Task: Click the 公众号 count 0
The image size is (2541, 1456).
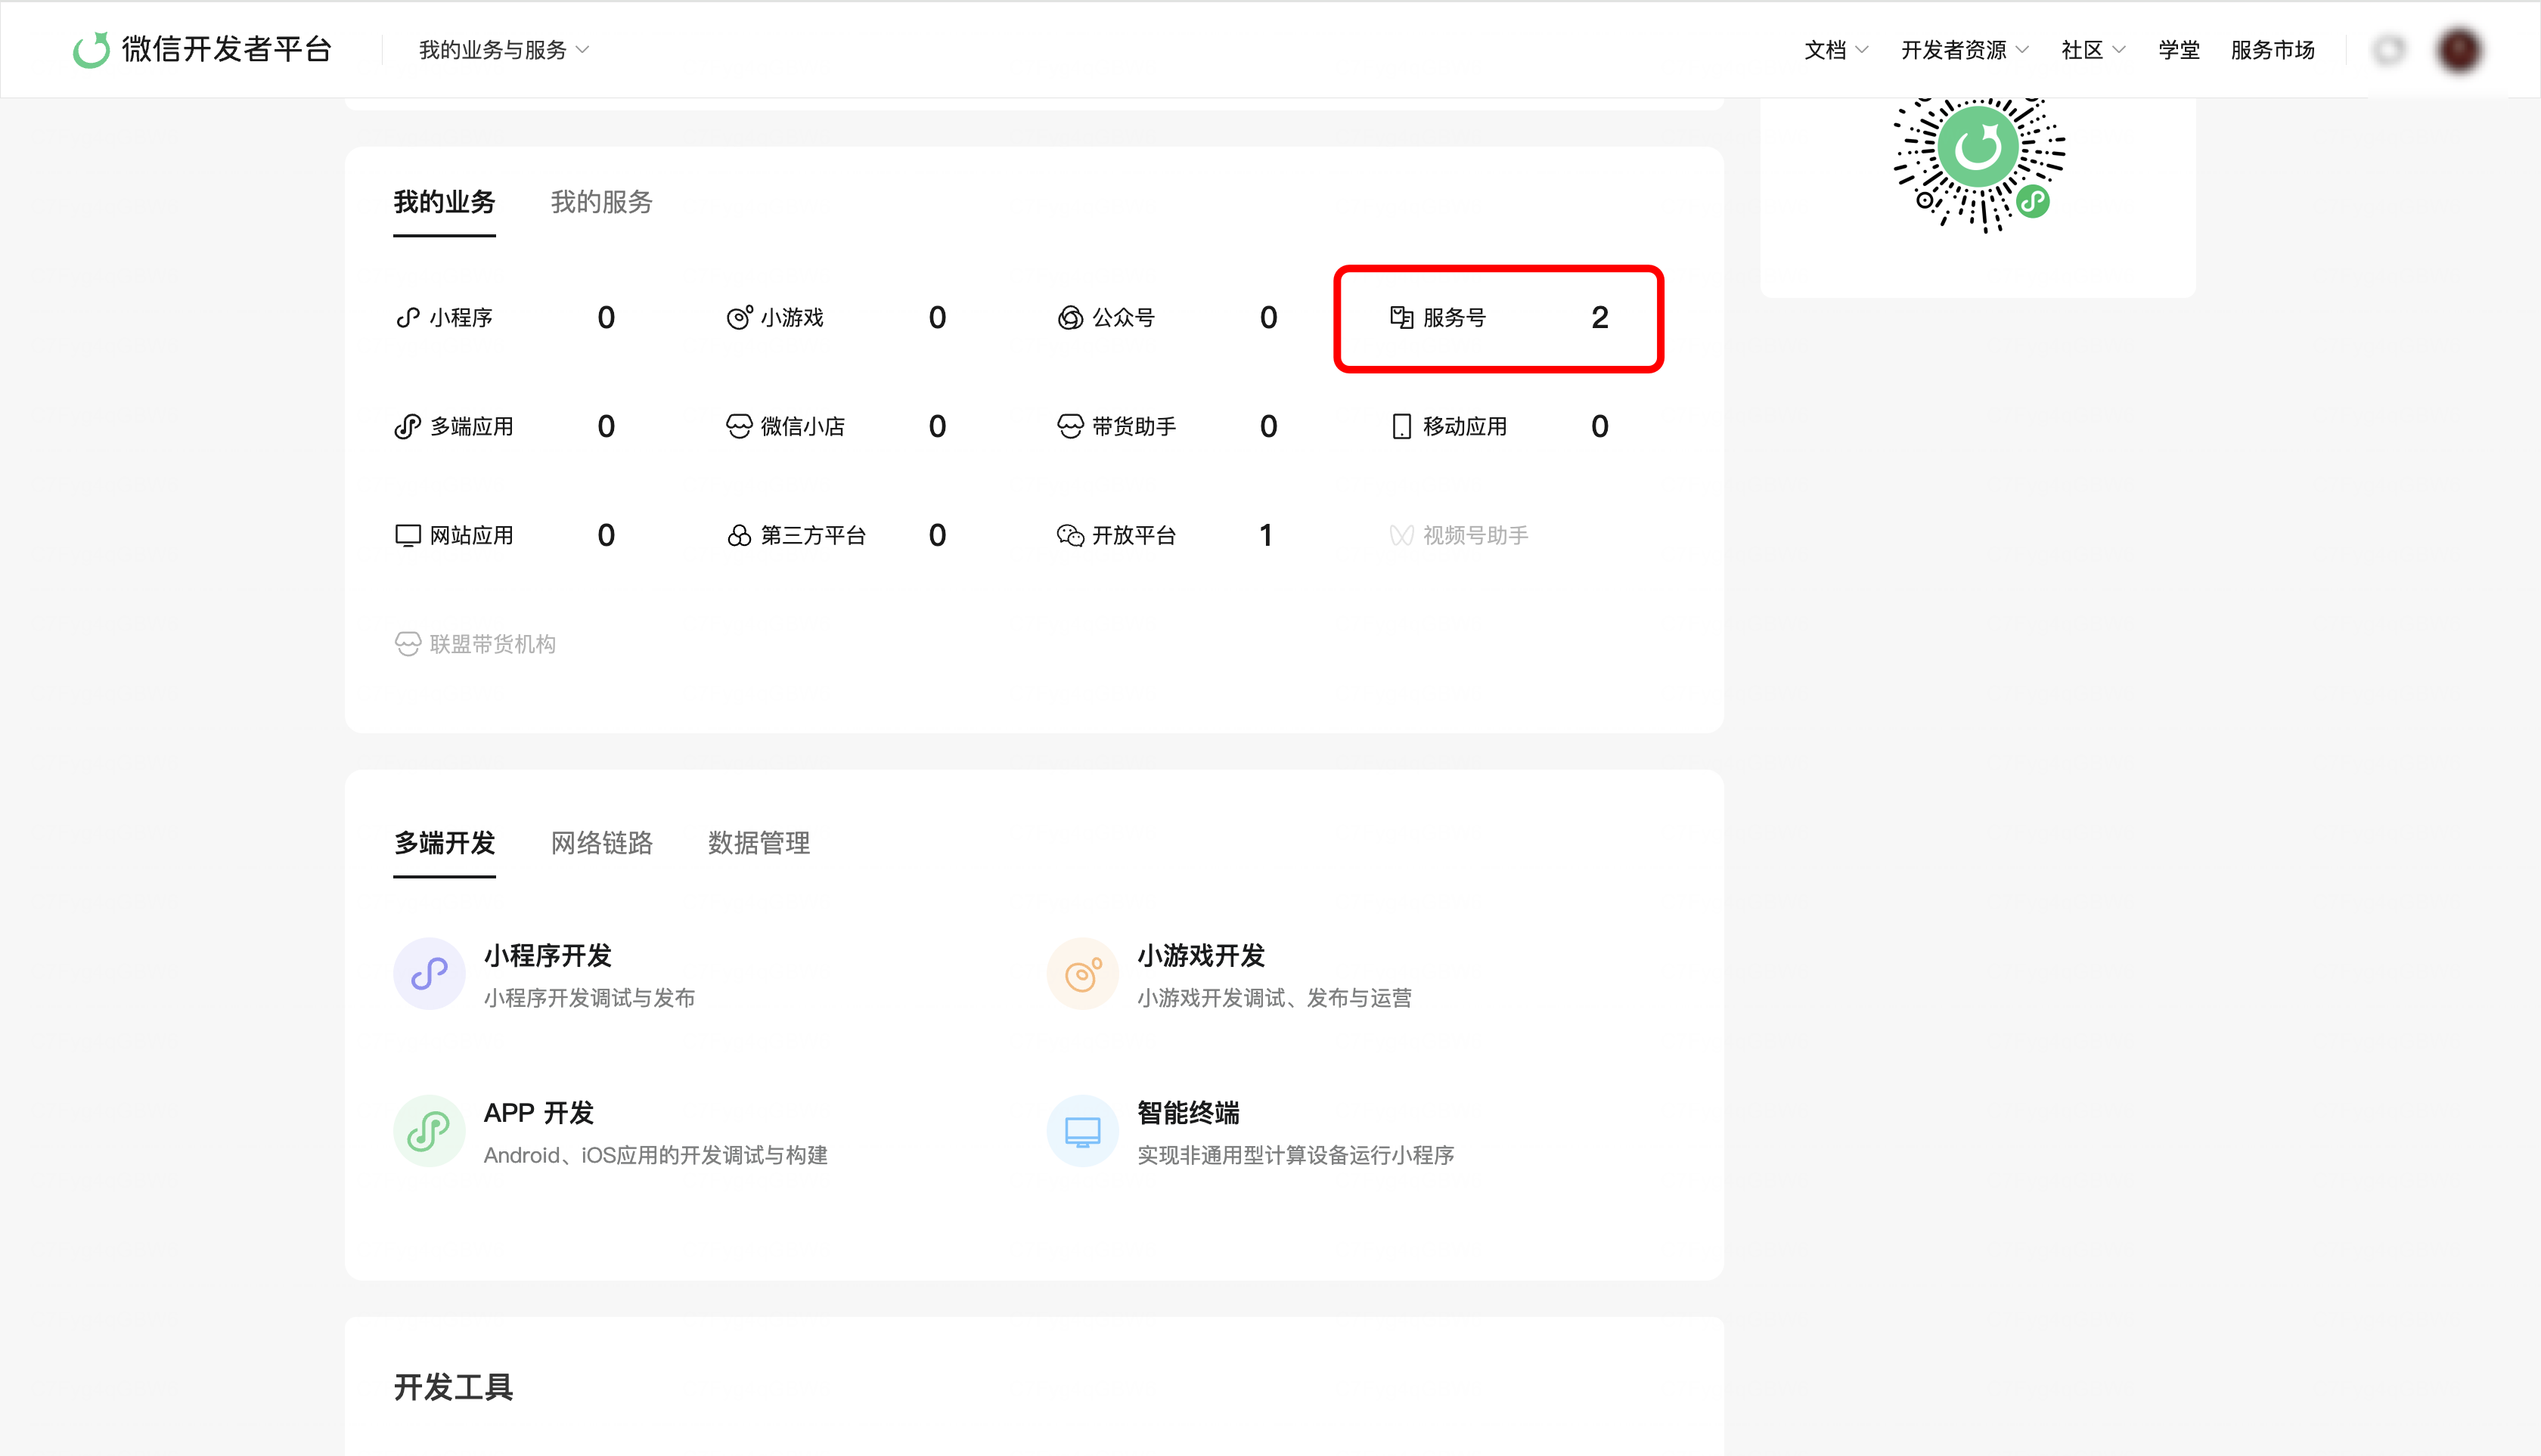Action: click(1268, 318)
